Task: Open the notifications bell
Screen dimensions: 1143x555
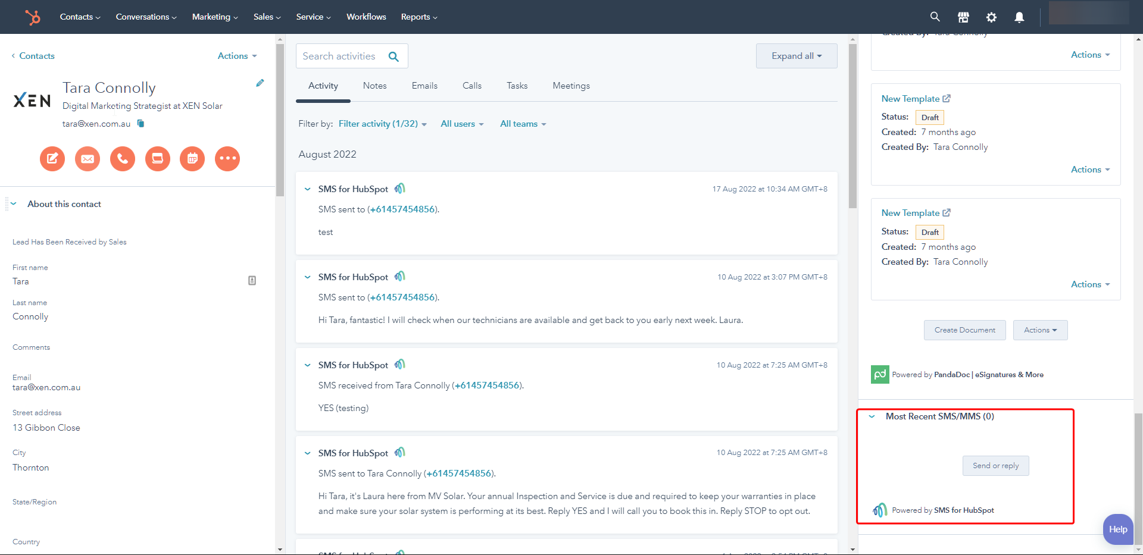Action: coord(1019,17)
